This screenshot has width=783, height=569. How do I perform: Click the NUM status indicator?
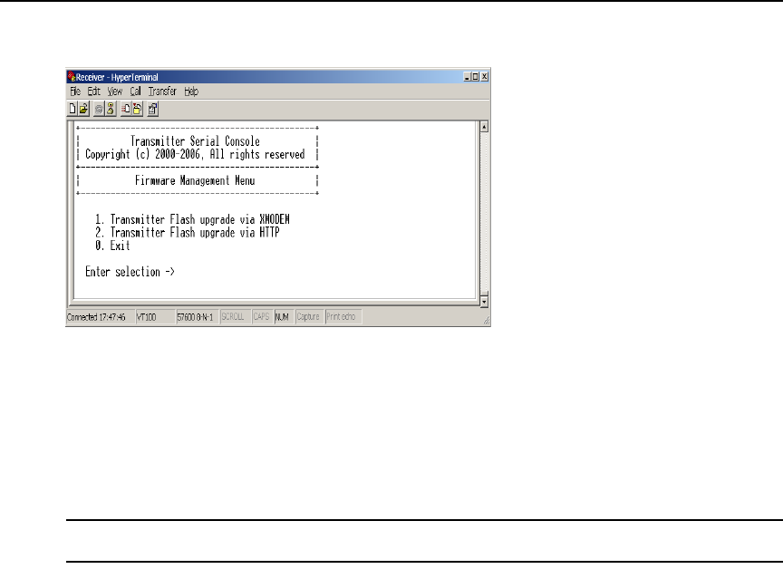click(x=284, y=317)
